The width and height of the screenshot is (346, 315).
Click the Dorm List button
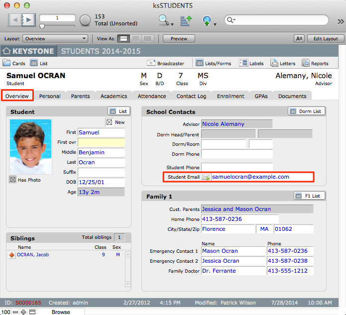tap(307, 111)
